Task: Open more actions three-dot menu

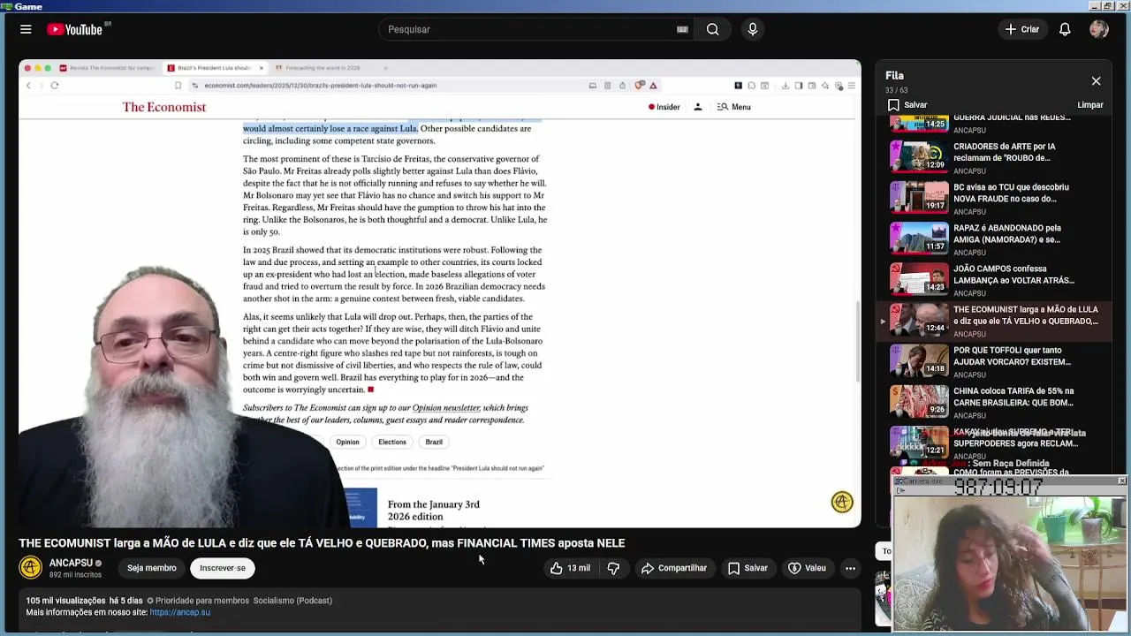Action: (850, 568)
